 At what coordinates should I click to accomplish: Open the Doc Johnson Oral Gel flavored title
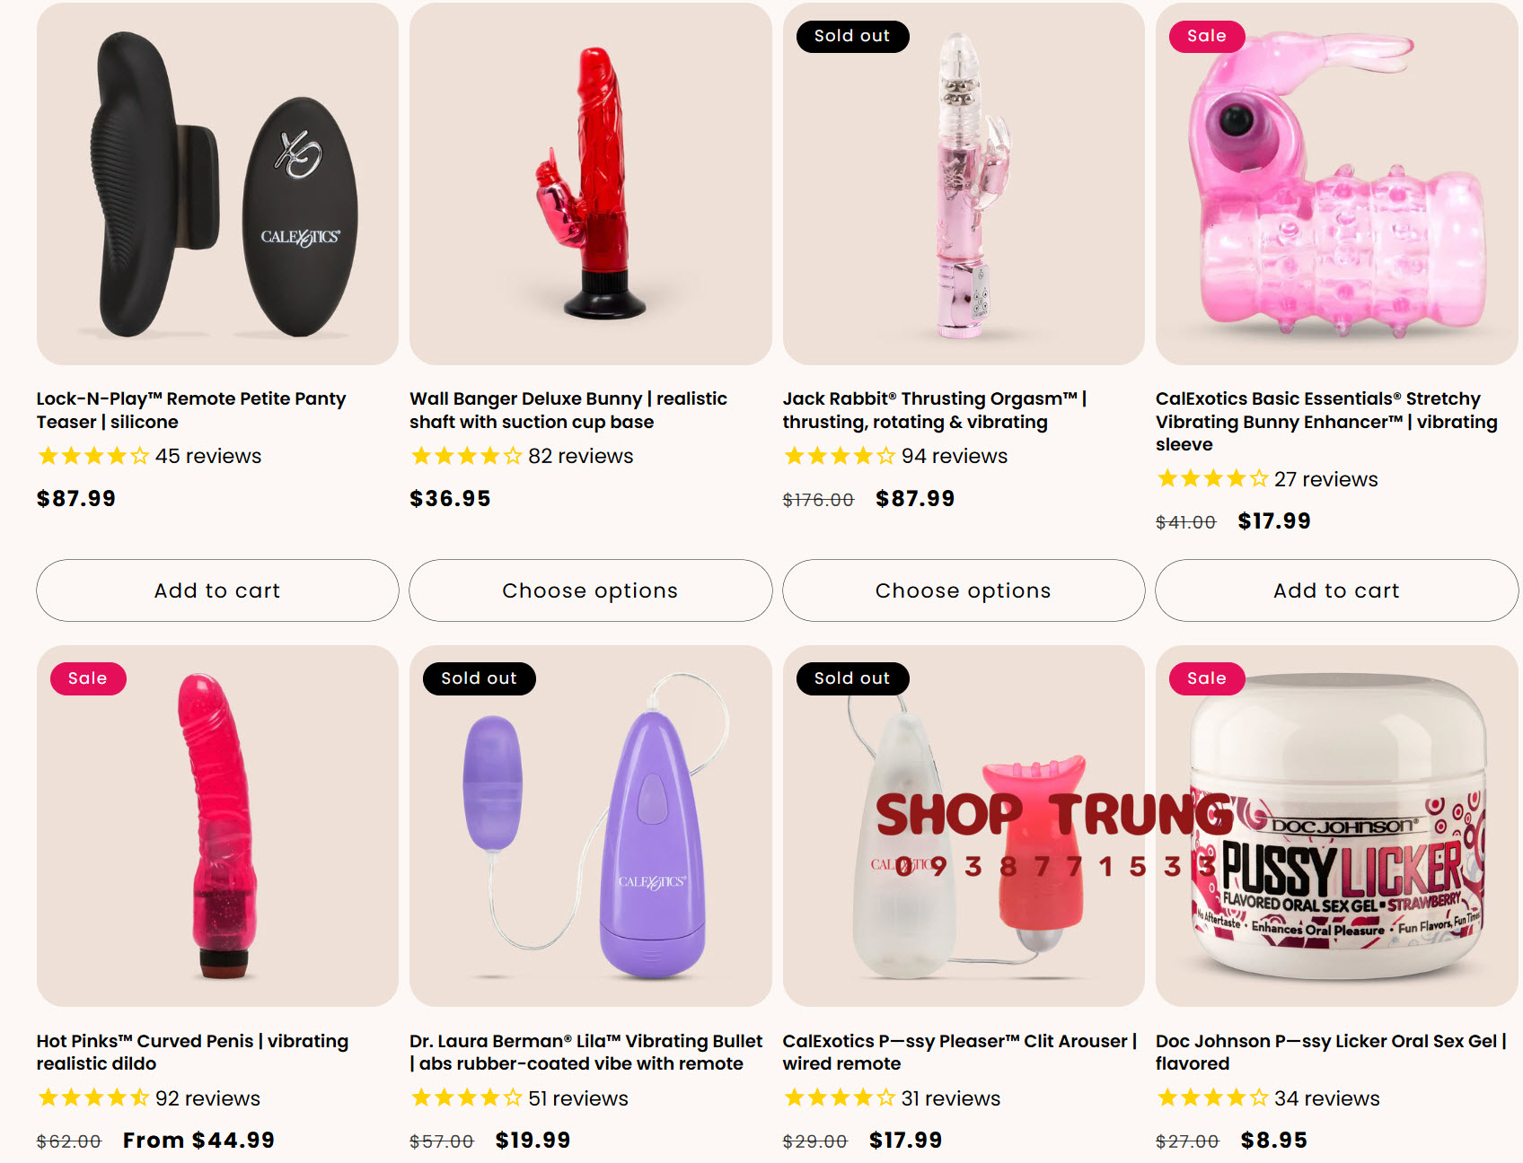pyautogui.click(x=1331, y=1052)
